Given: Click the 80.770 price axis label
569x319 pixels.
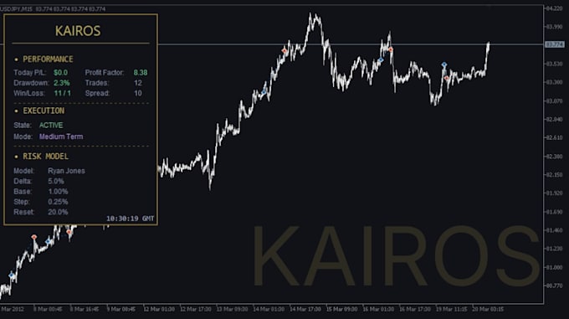Looking at the screenshot, I should coord(554,286).
